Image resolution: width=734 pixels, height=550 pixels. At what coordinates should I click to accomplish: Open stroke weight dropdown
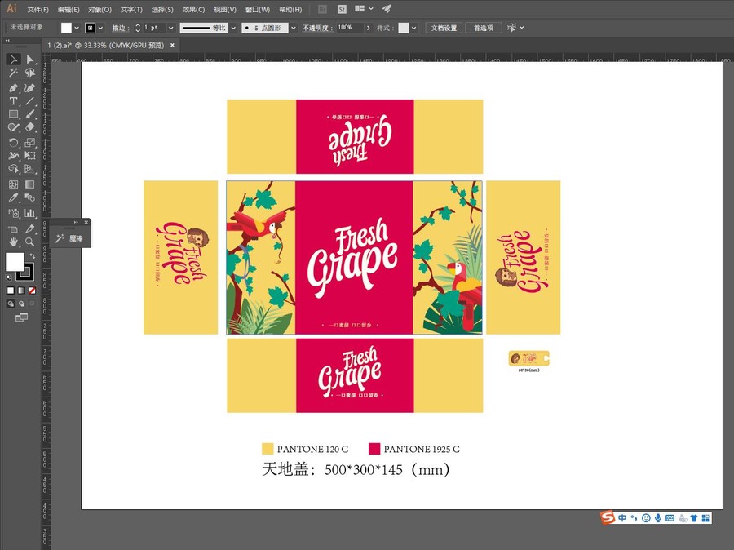pos(171,28)
